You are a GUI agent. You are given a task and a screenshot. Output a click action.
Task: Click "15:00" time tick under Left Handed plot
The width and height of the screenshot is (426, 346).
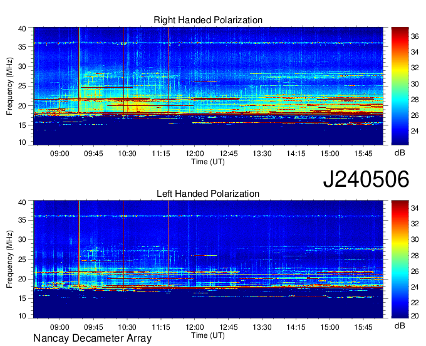(x=330, y=327)
